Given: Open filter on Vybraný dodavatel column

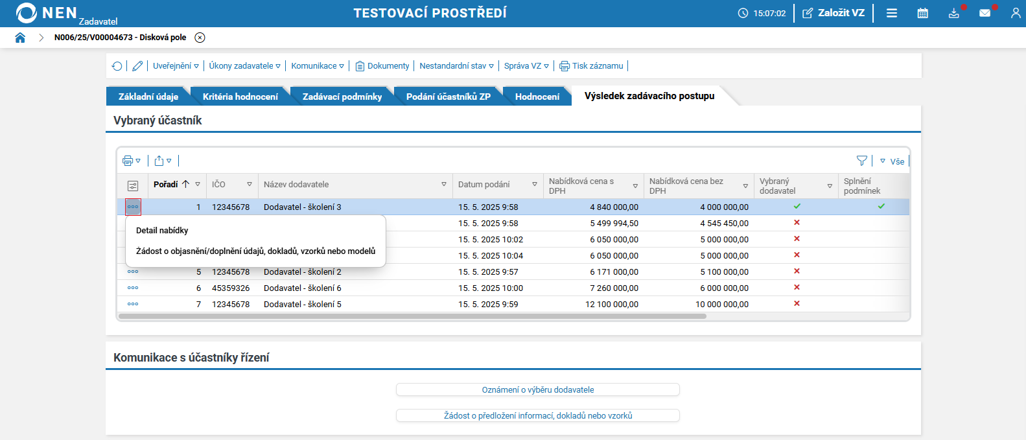Looking at the screenshot, I should [830, 186].
